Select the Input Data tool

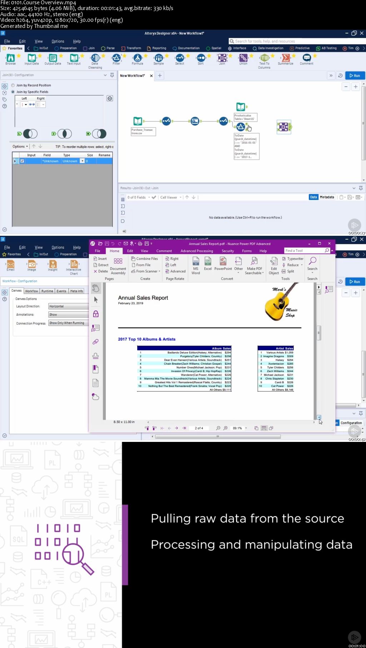pyautogui.click(x=31, y=59)
